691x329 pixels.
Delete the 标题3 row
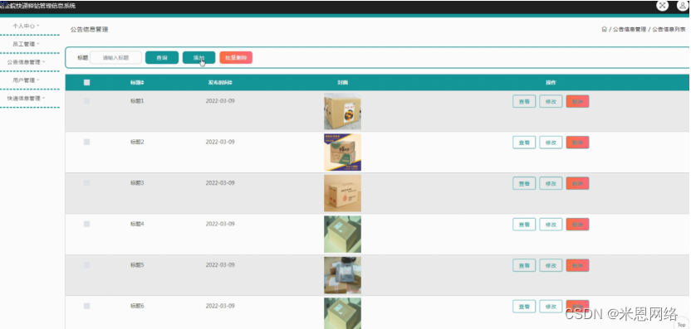coord(578,183)
